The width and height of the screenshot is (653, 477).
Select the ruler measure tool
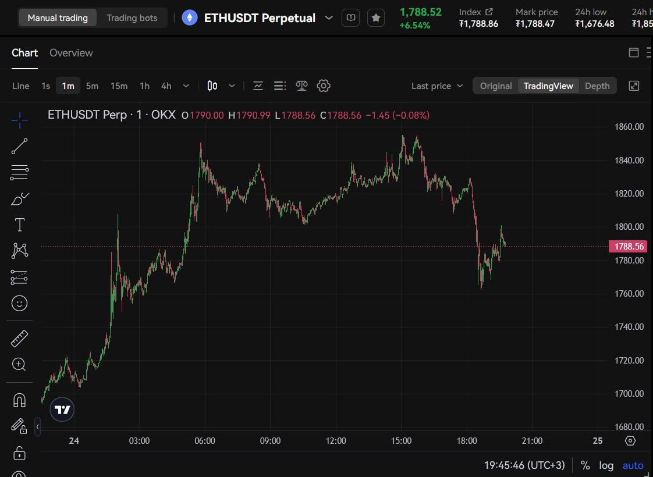coord(19,339)
